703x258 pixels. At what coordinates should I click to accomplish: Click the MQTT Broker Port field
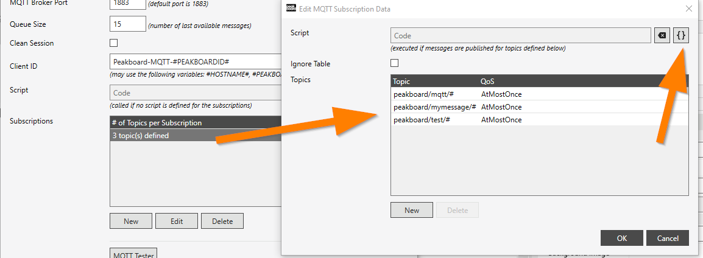pos(128,4)
